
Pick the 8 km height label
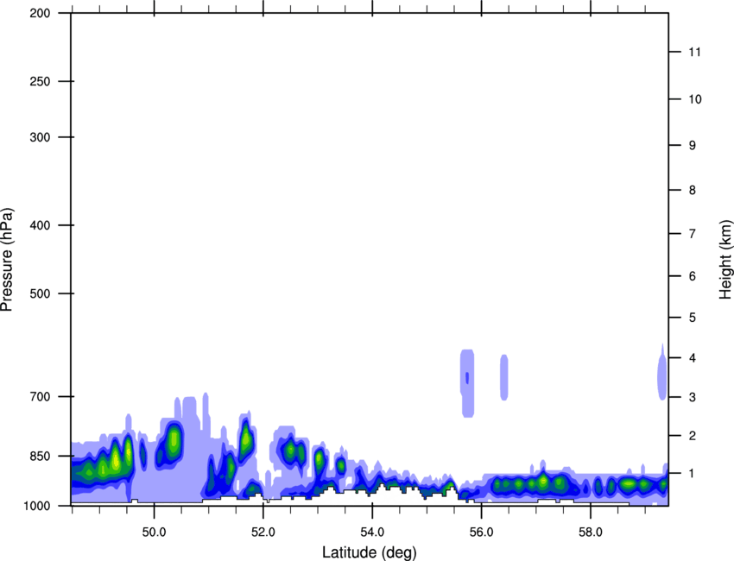[693, 190]
